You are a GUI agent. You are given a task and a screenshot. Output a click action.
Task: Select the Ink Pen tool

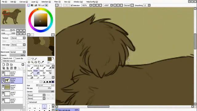tap(42, 77)
